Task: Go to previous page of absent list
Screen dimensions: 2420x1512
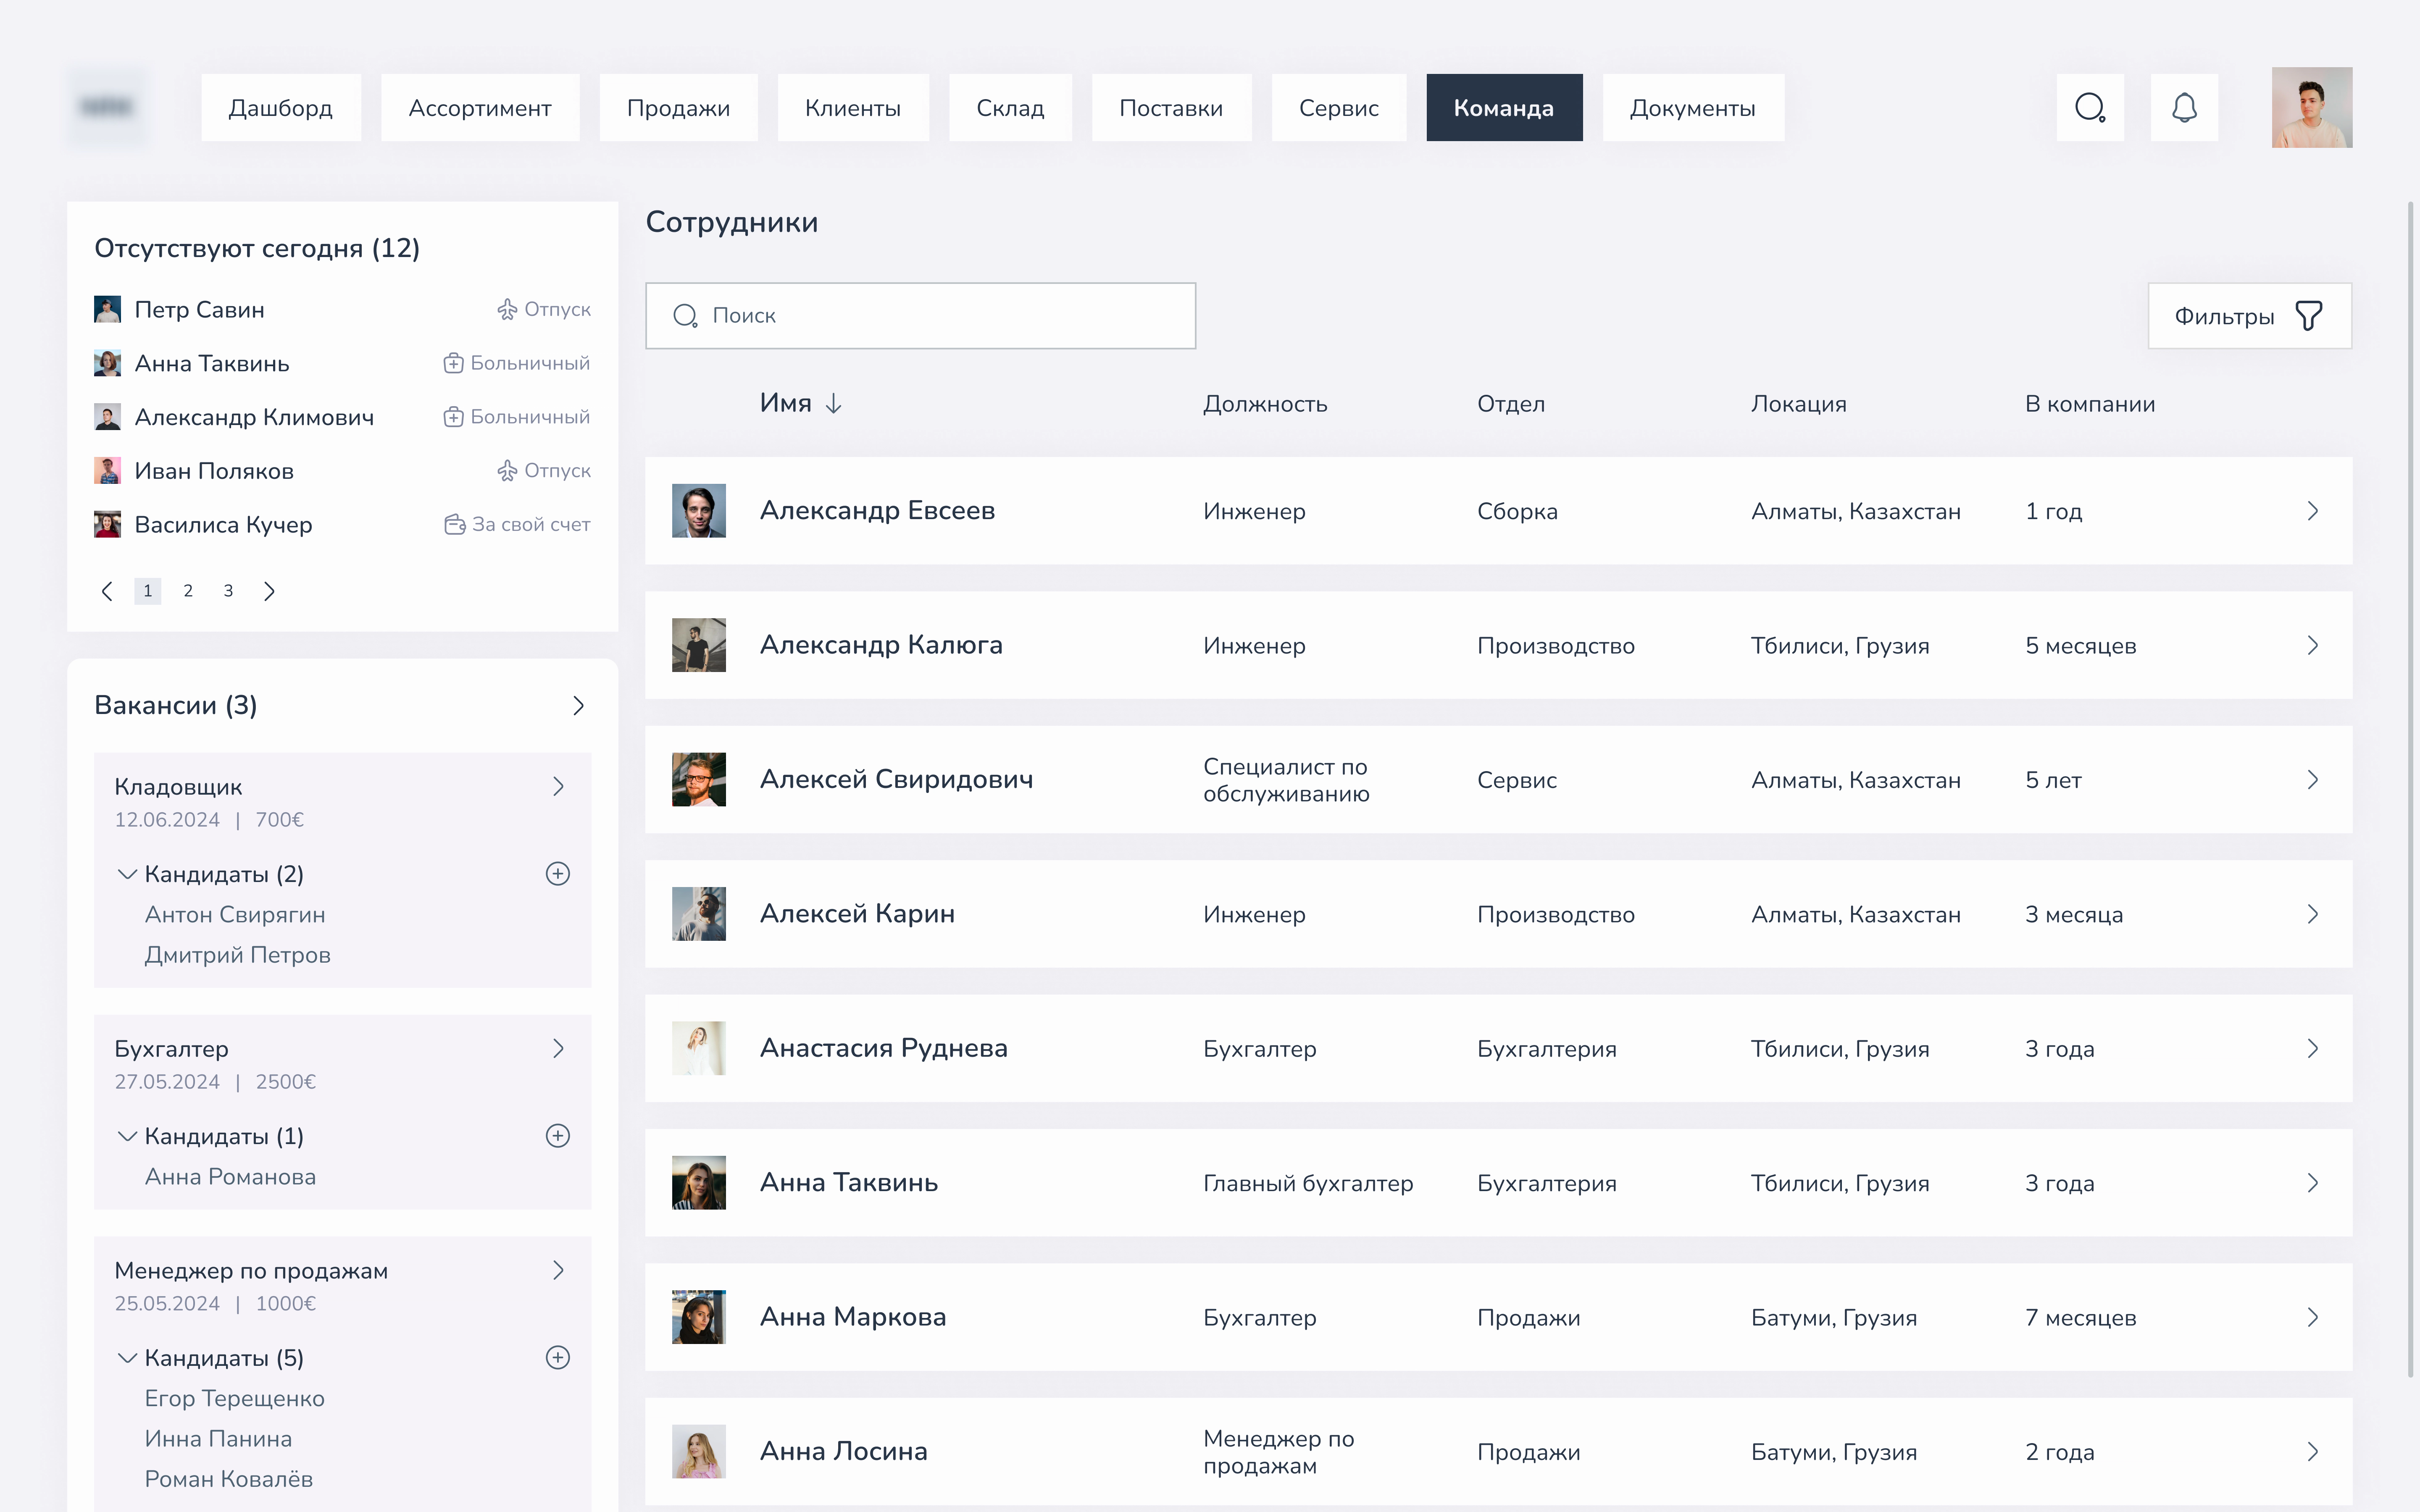Action: pos(107,591)
